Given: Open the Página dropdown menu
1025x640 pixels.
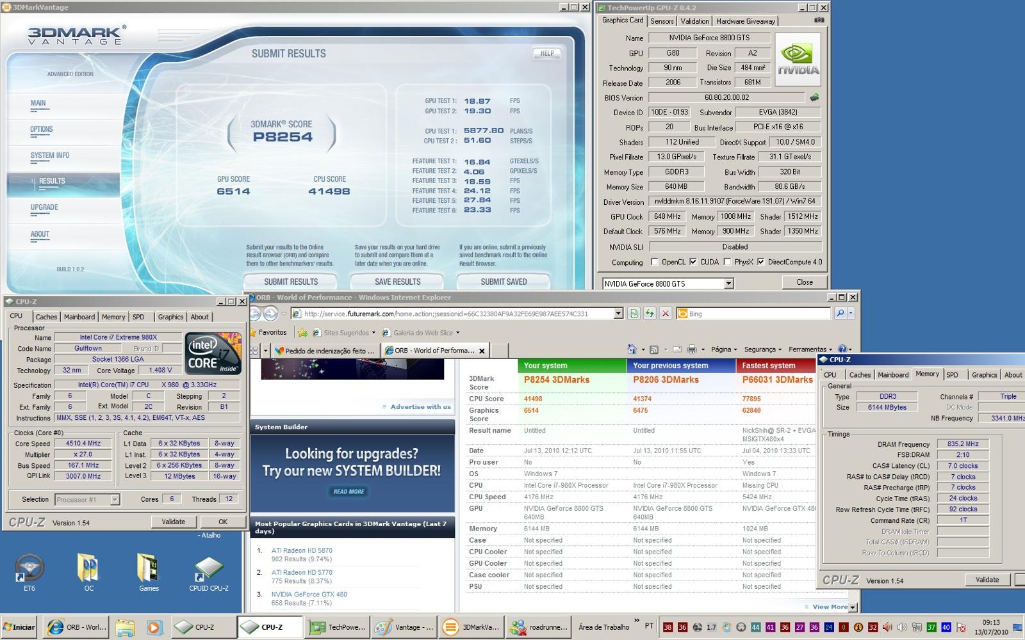Looking at the screenshot, I should (724, 349).
